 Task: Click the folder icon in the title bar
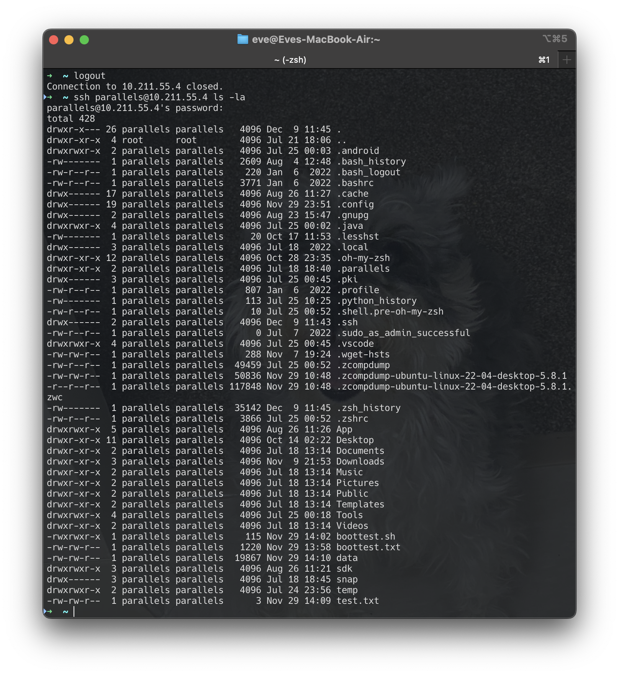[243, 39]
